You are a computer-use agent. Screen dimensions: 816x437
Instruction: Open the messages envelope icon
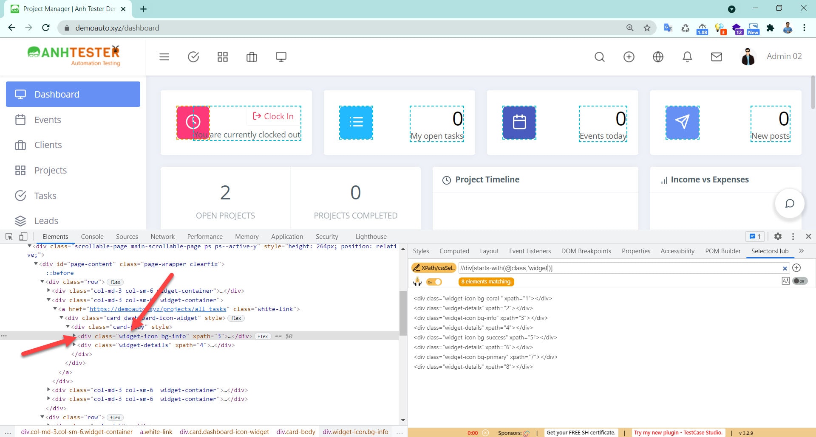pyautogui.click(x=717, y=57)
